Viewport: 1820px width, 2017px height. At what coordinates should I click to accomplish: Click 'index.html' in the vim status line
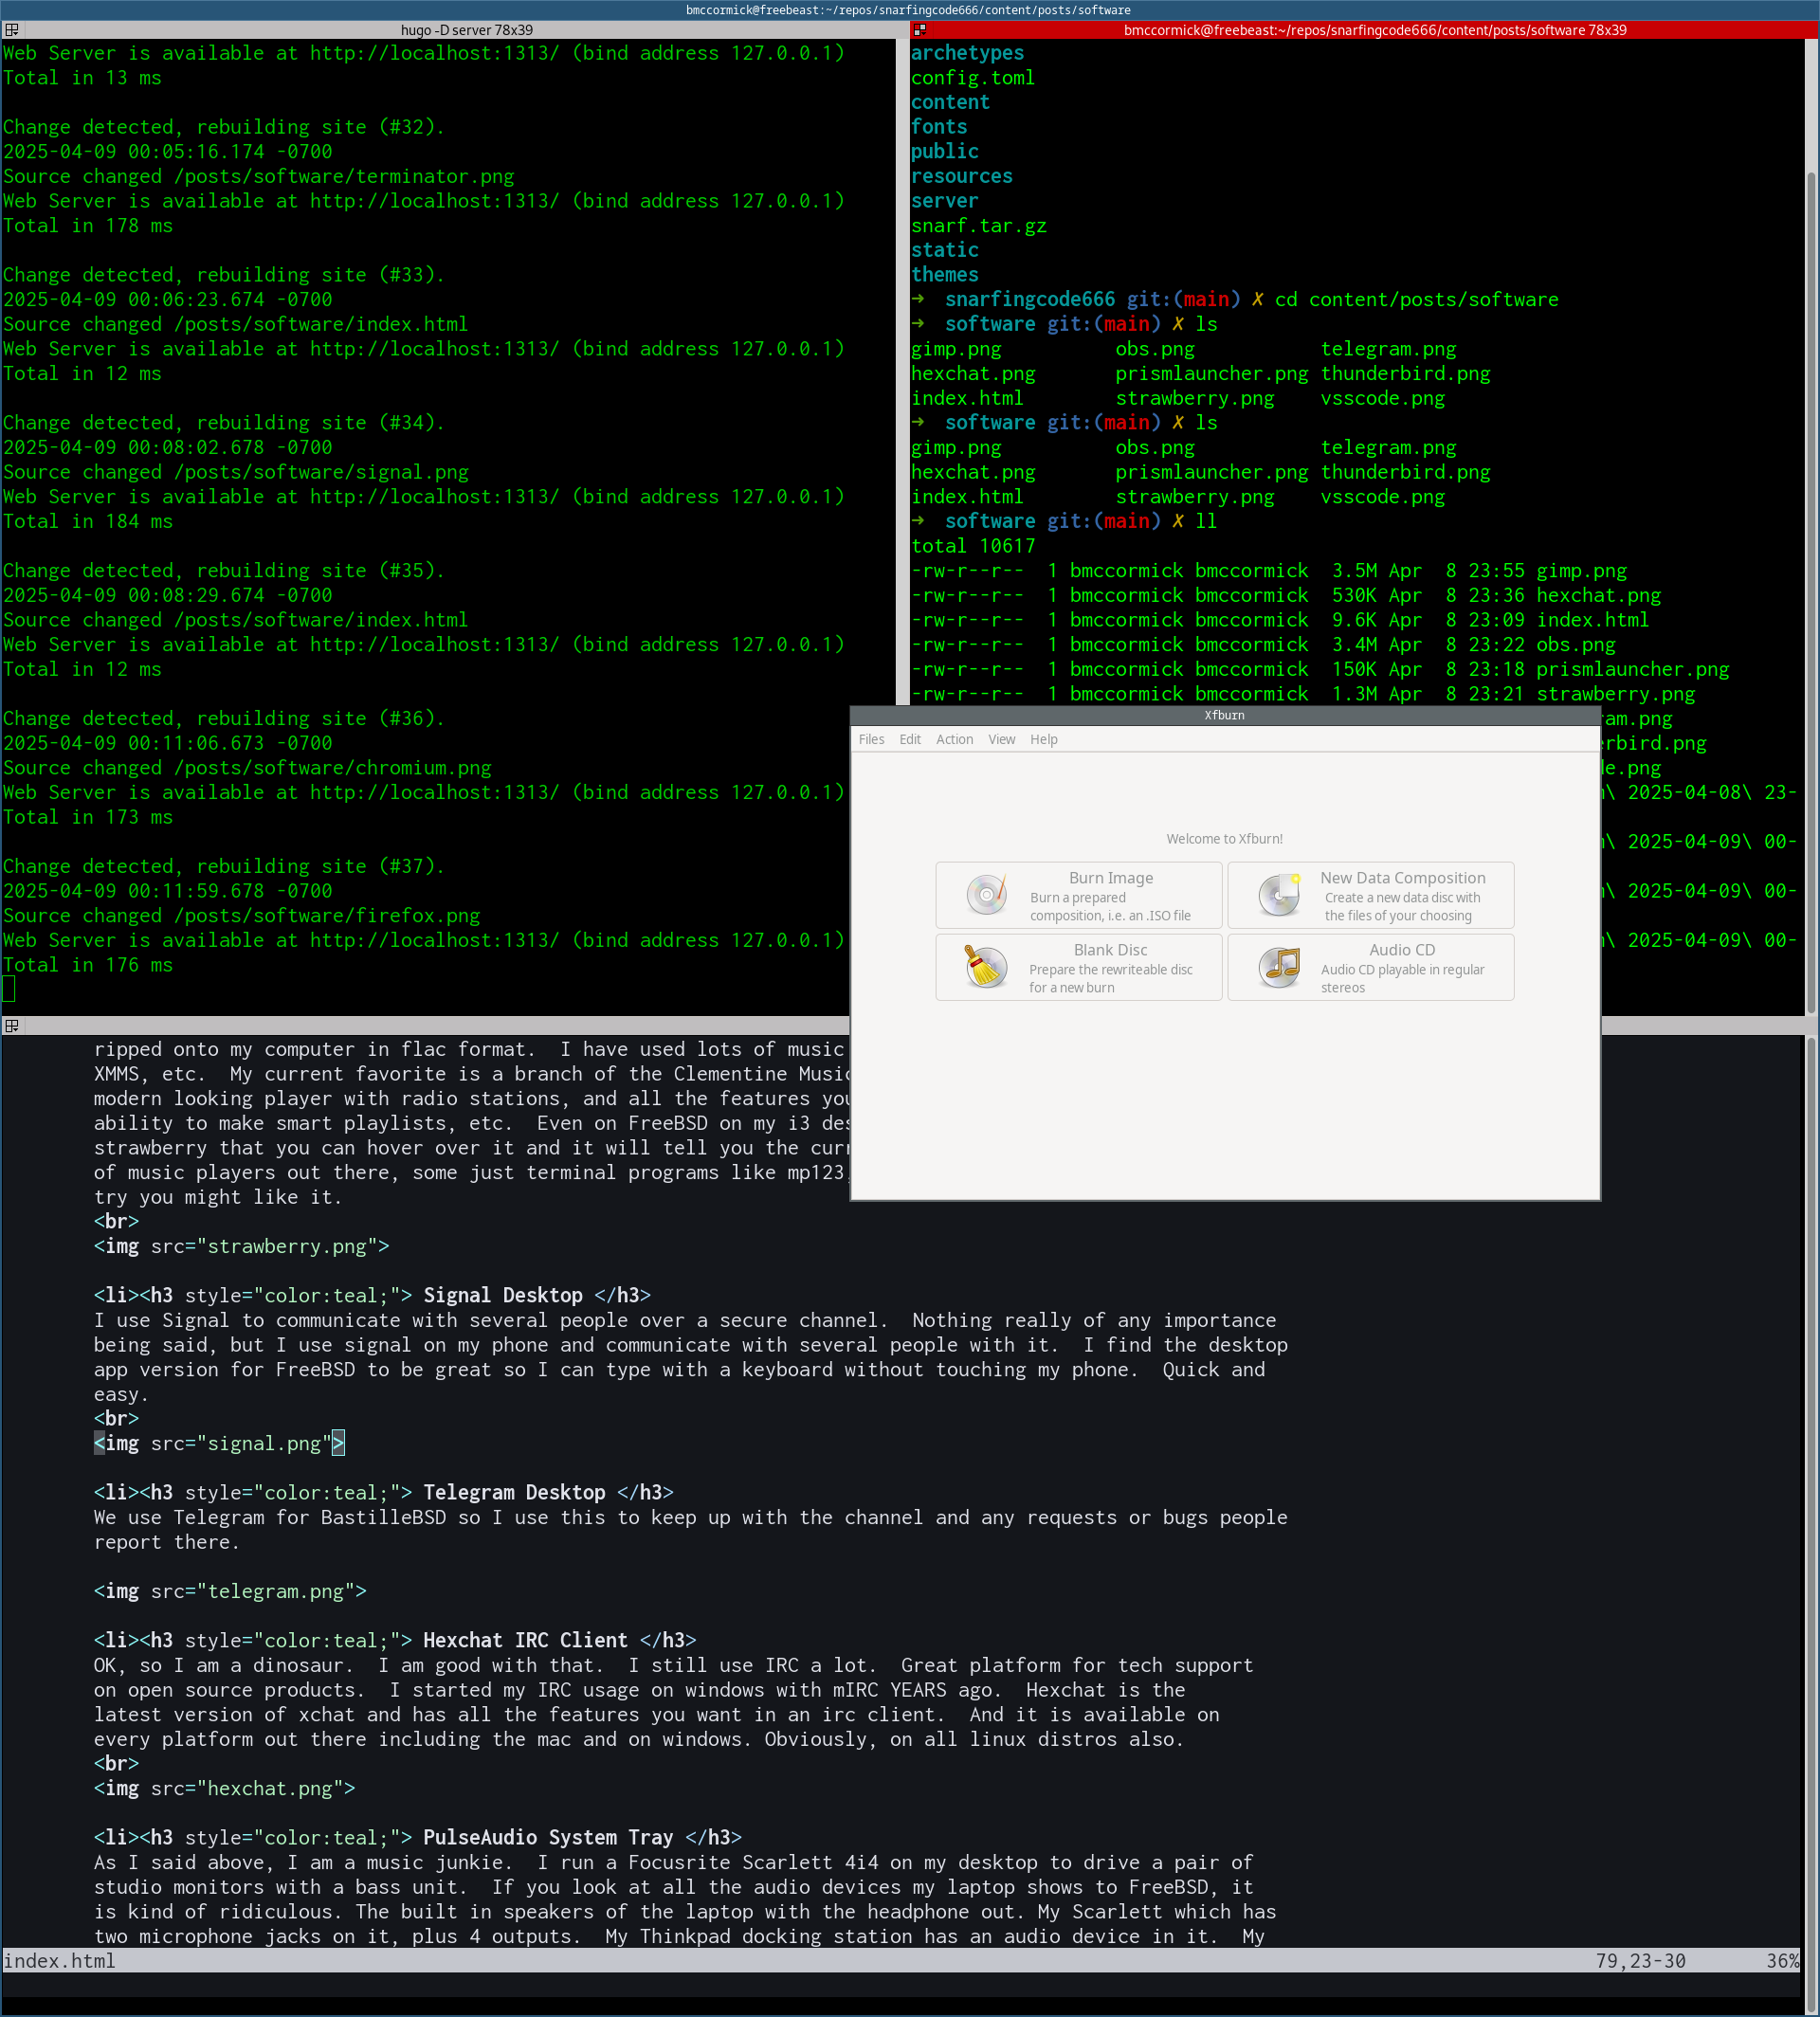coord(59,1961)
